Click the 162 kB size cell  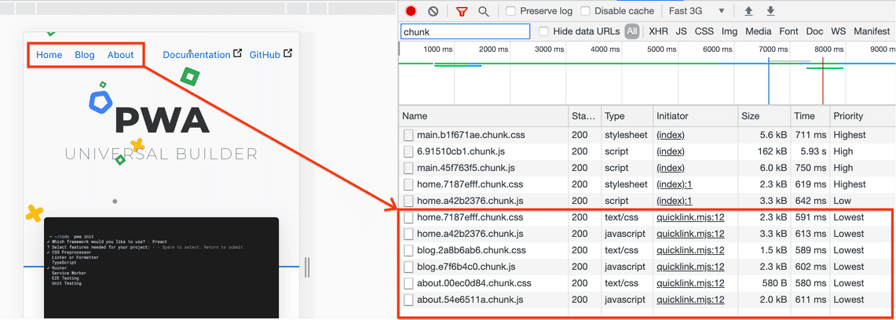tap(772, 151)
